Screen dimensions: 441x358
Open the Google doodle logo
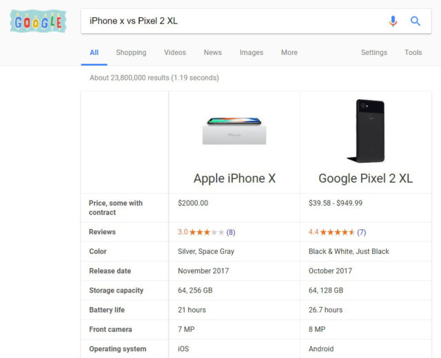pos(39,21)
